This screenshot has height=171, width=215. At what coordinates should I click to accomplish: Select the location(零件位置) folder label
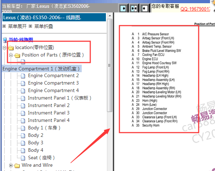coord(34,47)
